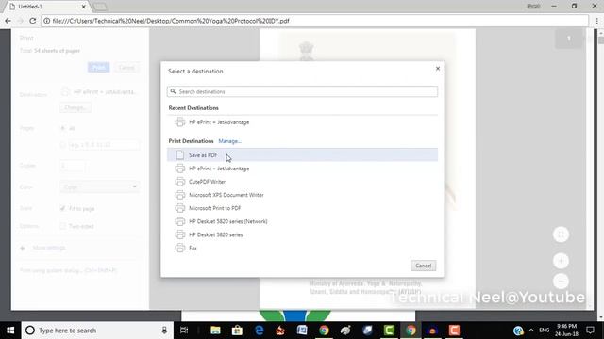Image resolution: width=604 pixels, height=339 pixels.
Task: Open the Manage... link for print destinations
Action: [229, 141]
